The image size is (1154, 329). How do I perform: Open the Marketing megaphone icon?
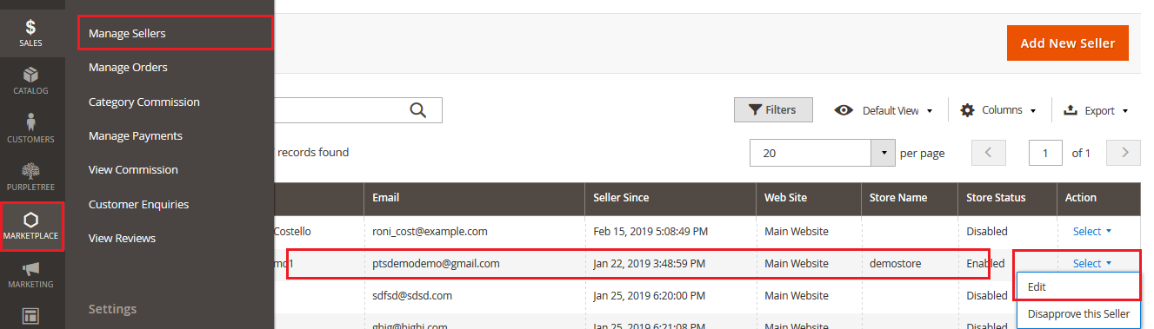(30, 274)
